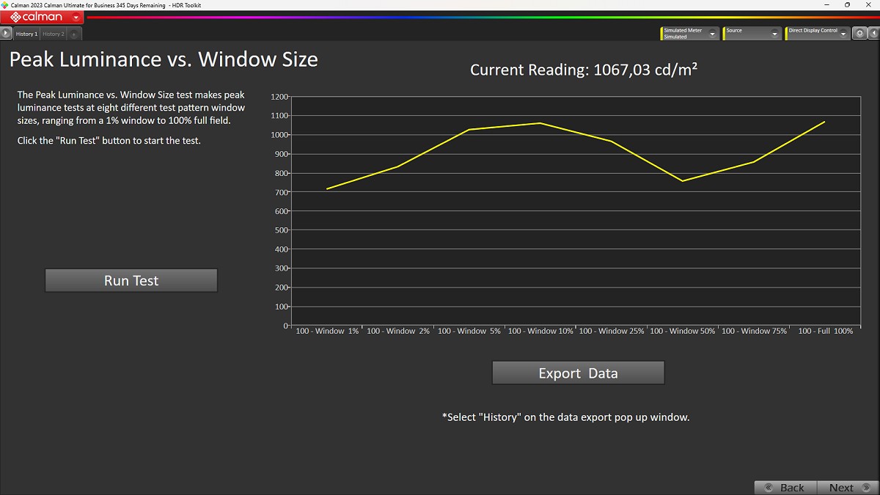Add a new history tab with plus icon
This screenshot has width=880, height=495.
coord(74,34)
